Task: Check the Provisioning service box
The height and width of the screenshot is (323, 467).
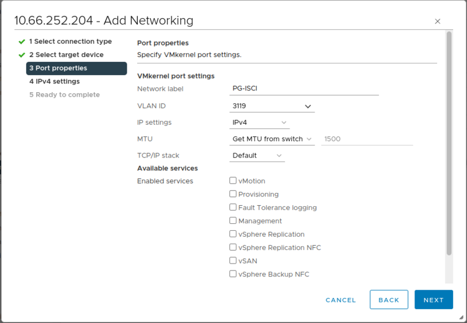Action: click(233, 194)
